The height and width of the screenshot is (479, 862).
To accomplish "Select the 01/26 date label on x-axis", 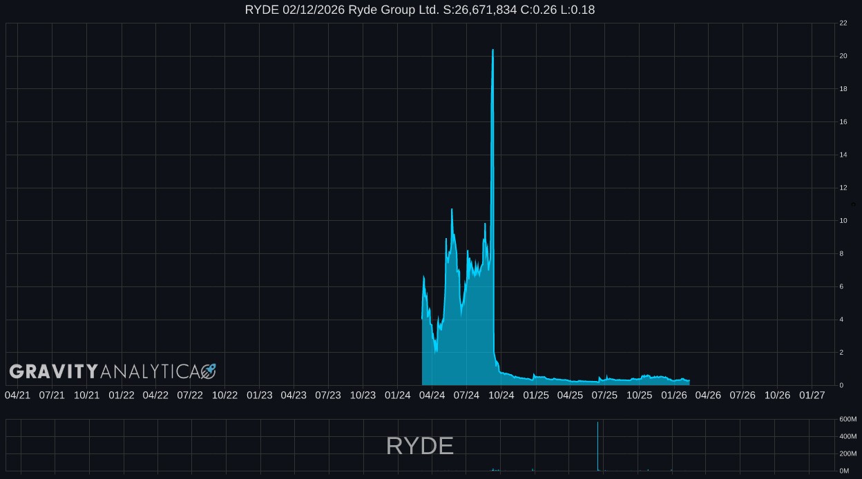I will tap(673, 395).
